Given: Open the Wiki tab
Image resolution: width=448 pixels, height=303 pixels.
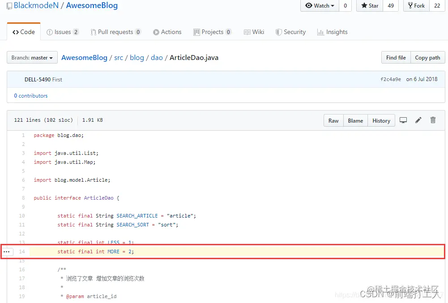Looking at the screenshot, I should click(x=254, y=32).
